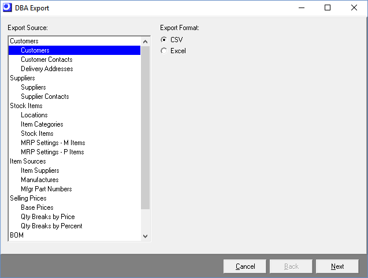368x278 pixels.
Task: Click the Cancel button
Action: tap(245, 266)
